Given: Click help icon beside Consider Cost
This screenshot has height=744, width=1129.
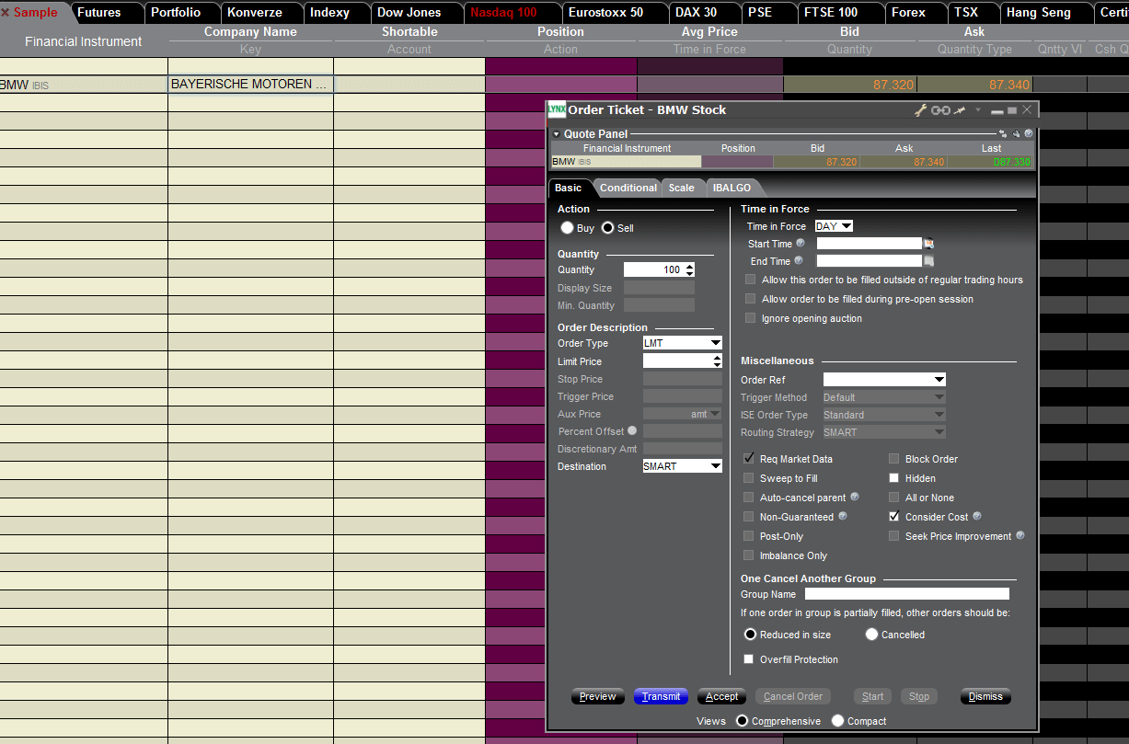Looking at the screenshot, I should pyautogui.click(x=977, y=516).
